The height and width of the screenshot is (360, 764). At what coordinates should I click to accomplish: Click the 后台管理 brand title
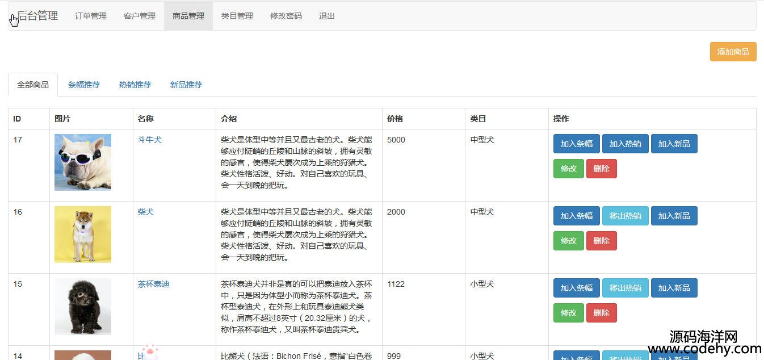37,16
